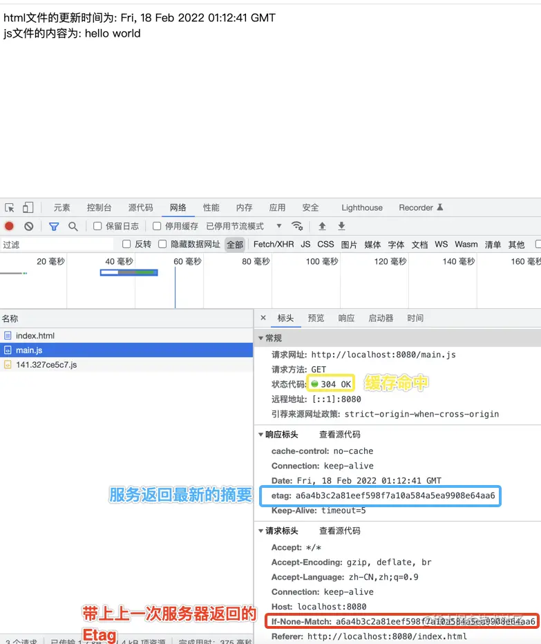Switch to the 预览 preview tab

[316, 319]
